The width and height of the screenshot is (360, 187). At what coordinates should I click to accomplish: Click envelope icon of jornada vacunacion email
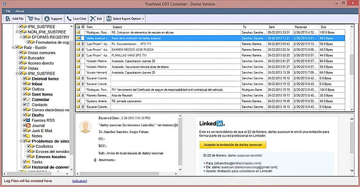coord(78,101)
